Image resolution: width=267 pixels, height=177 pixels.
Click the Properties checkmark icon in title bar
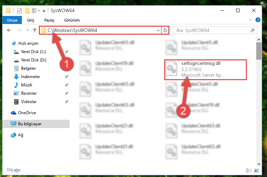click(x=19, y=11)
